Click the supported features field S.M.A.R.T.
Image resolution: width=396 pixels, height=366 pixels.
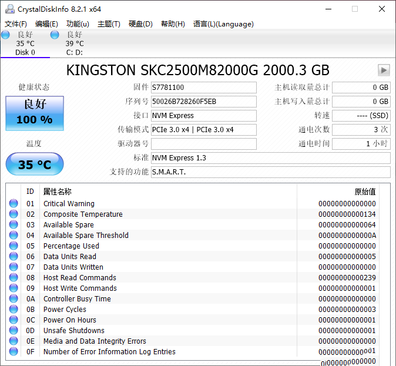click(271, 172)
